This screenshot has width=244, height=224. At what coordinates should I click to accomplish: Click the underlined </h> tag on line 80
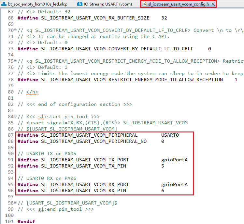pyautogui.click(x=32, y=92)
